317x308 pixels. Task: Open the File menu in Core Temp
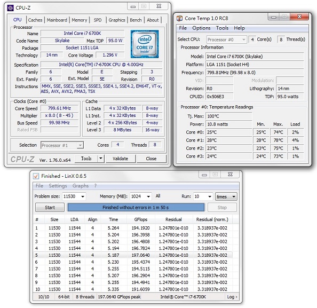coord(183,28)
